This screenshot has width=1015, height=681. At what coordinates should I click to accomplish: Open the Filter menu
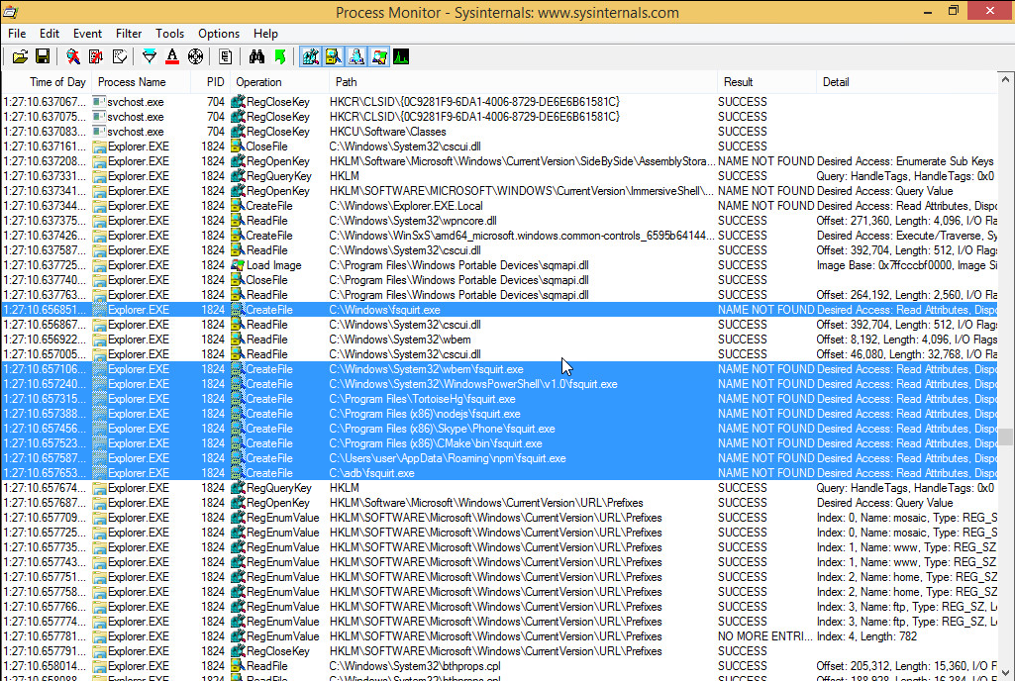point(129,34)
